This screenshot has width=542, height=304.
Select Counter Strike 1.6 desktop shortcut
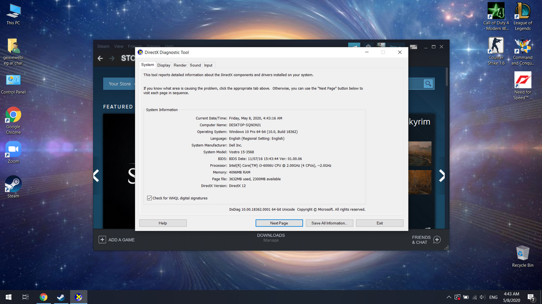496,51
